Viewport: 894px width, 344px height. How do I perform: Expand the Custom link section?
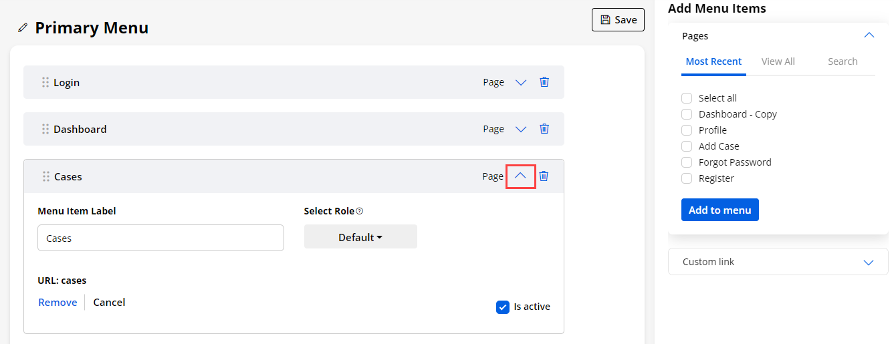pos(869,262)
